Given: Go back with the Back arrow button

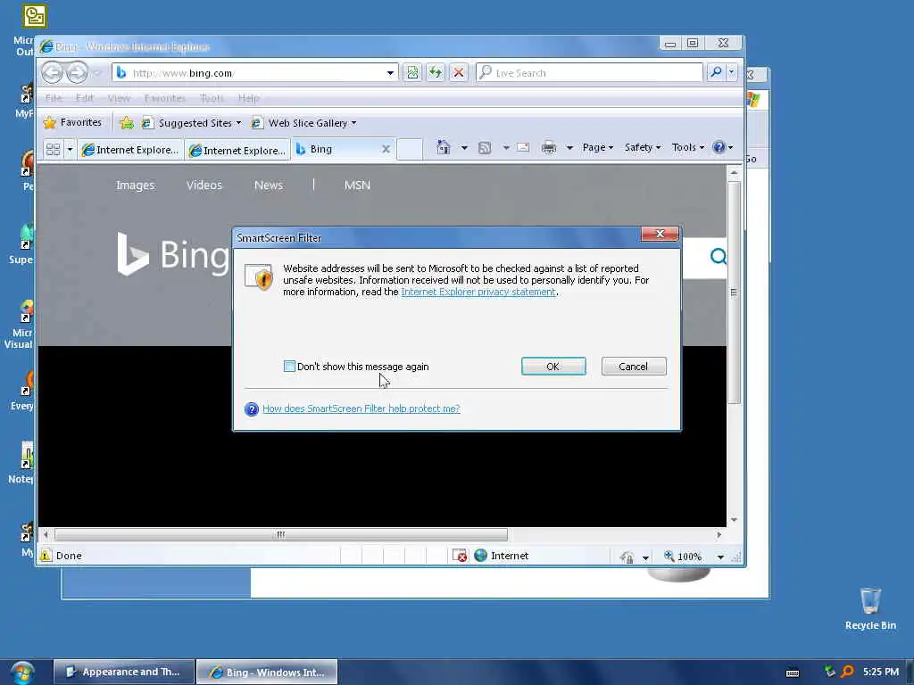Looking at the screenshot, I should 52,73.
